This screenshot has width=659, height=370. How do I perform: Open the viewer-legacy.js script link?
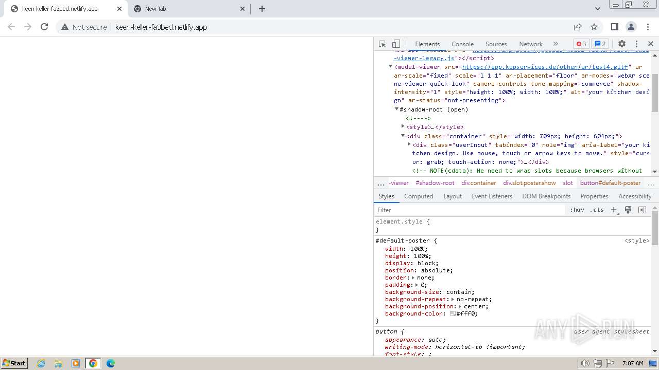click(424, 59)
